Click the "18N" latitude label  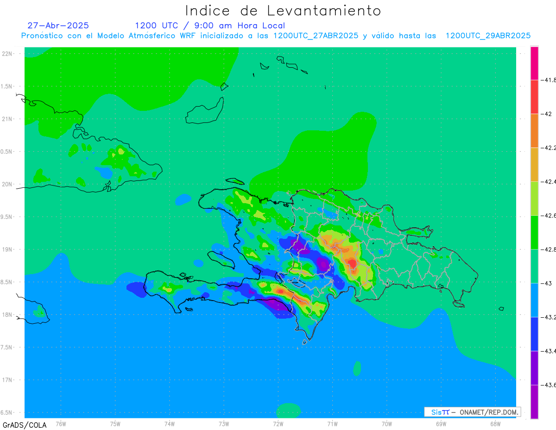pyautogui.click(x=7, y=314)
